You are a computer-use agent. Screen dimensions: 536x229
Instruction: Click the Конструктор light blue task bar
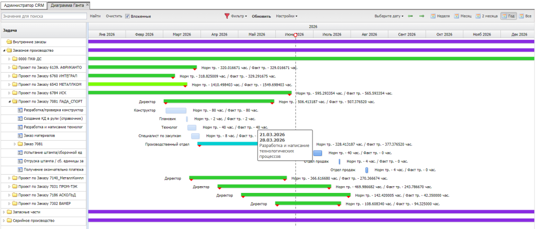click(176, 110)
